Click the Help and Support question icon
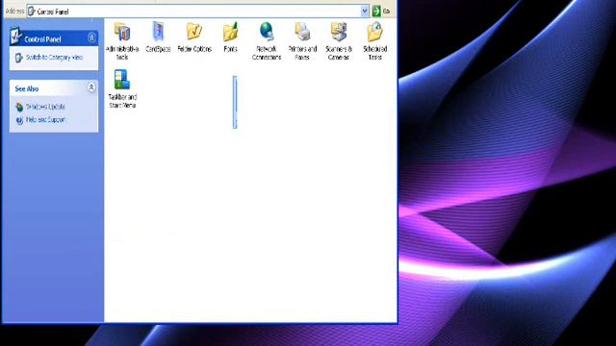 tap(19, 120)
